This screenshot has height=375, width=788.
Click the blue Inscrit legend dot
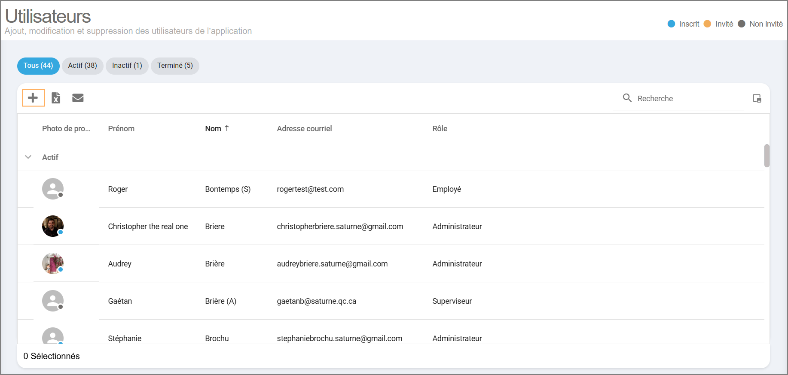(671, 24)
